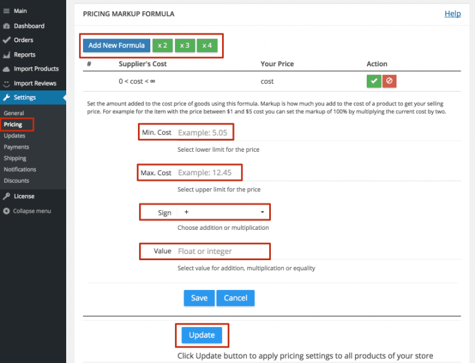Open the Discounts settings submenu
The image size is (475, 363).
tap(16, 181)
